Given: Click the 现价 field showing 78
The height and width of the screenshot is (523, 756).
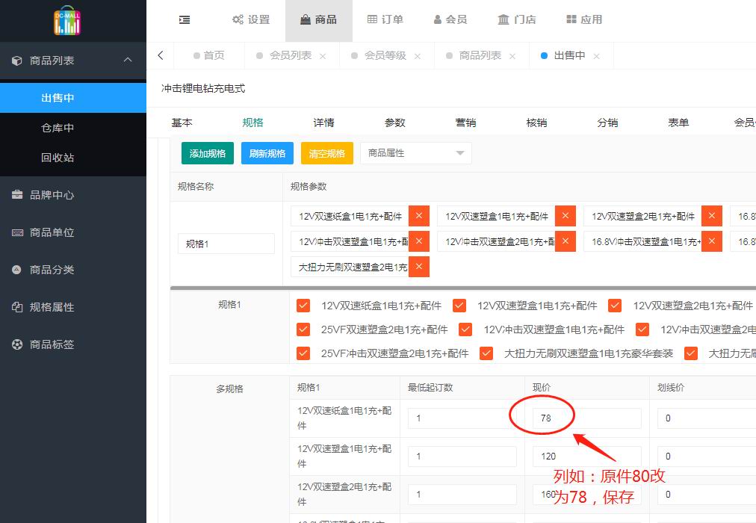Looking at the screenshot, I should (x=586, y=418).
